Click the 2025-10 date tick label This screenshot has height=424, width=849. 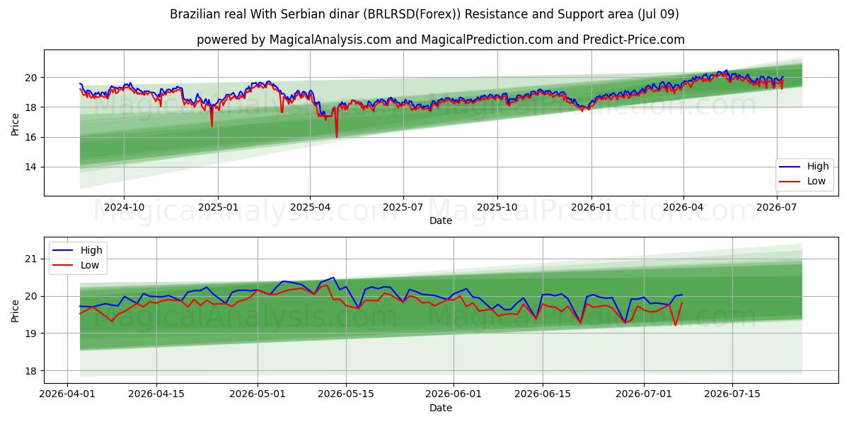point(497,208)
